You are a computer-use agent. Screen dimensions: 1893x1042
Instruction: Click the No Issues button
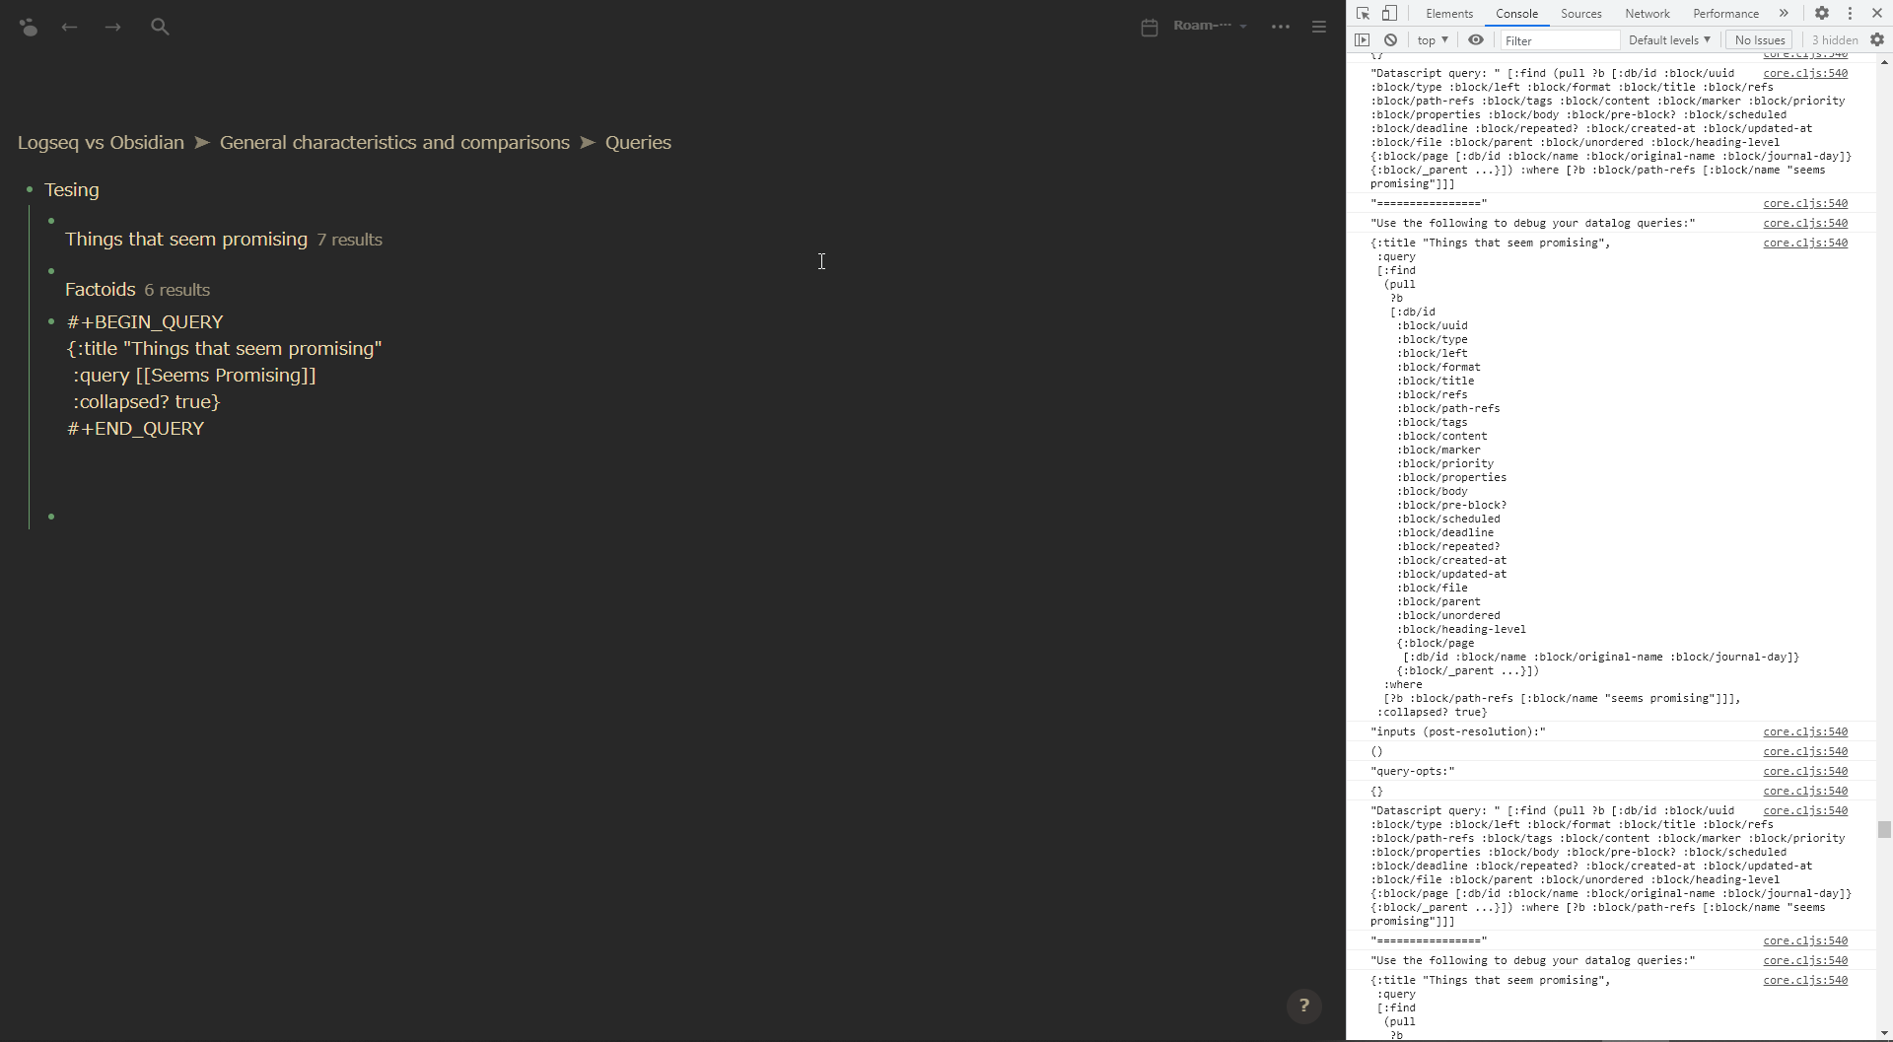point(1759,39)
